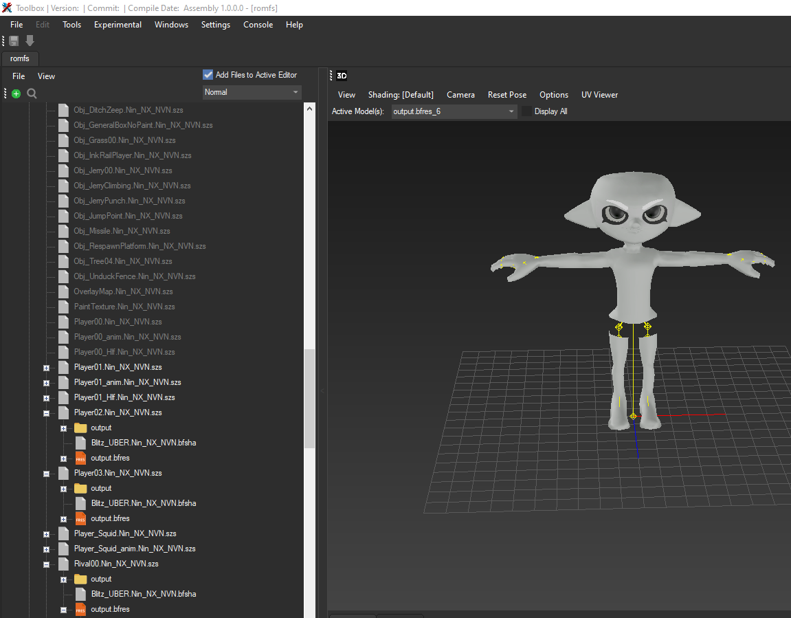Viewport: 791px width, 618px height.
Task: Click file icon of OverlayMap.Nin_NX_NVN.szs
Action: tap(63, 291)
